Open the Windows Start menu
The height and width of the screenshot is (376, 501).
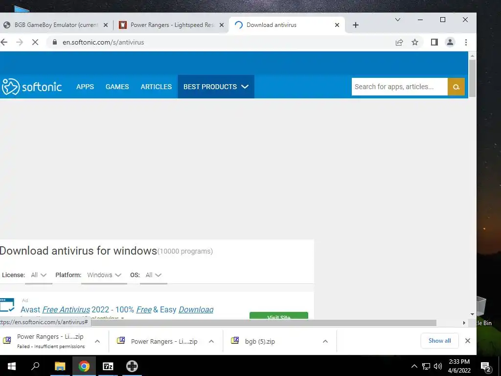click(x=12, y=366)
